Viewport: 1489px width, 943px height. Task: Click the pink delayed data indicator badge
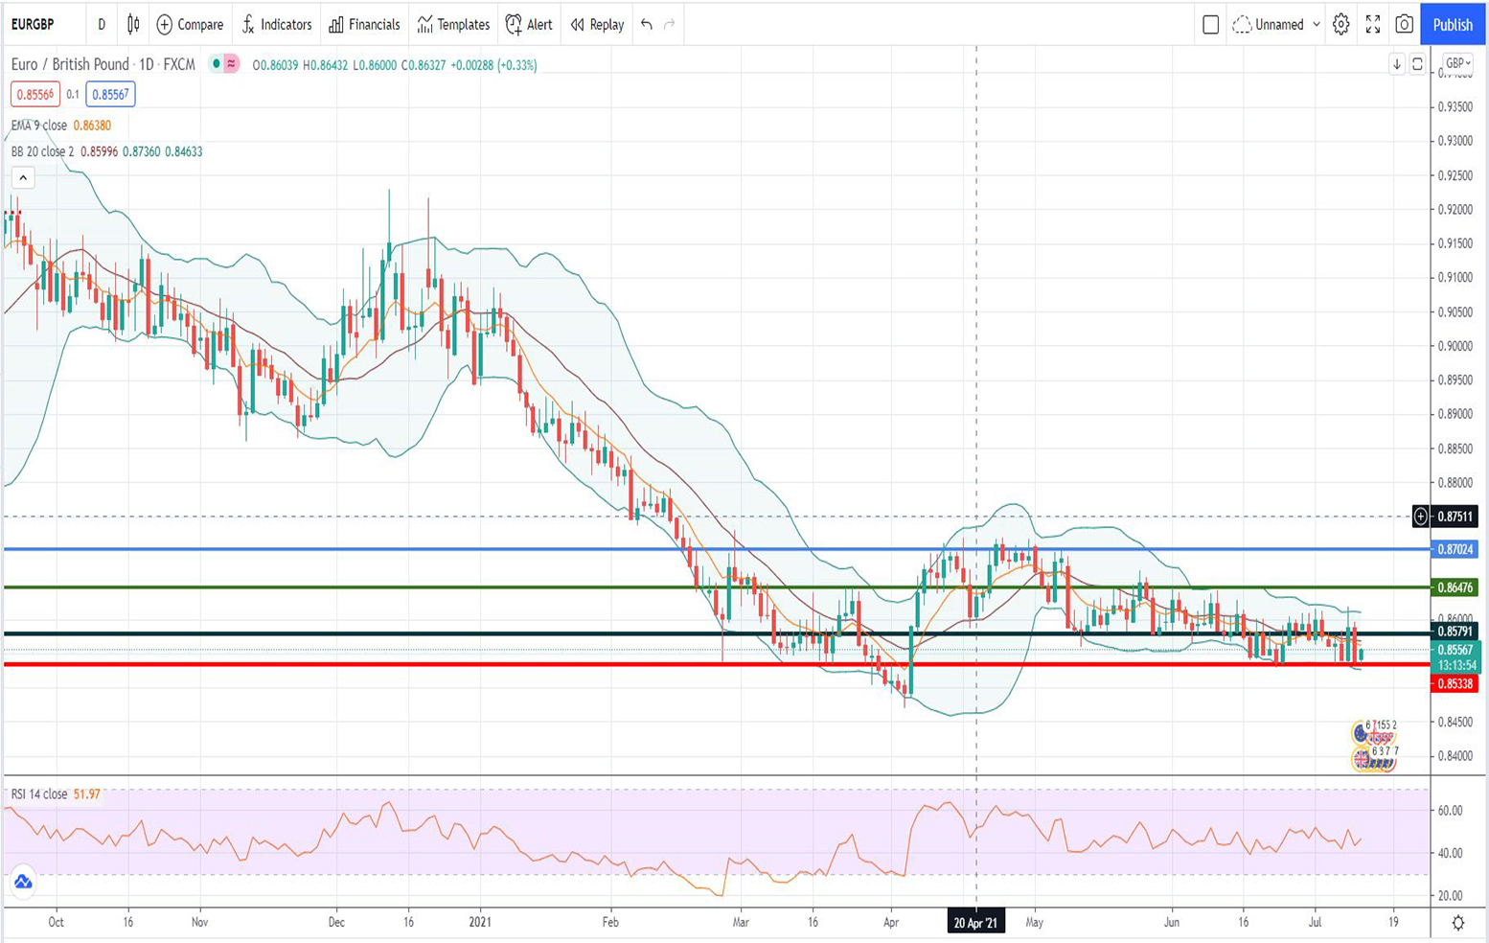click(x=231, y=64)
